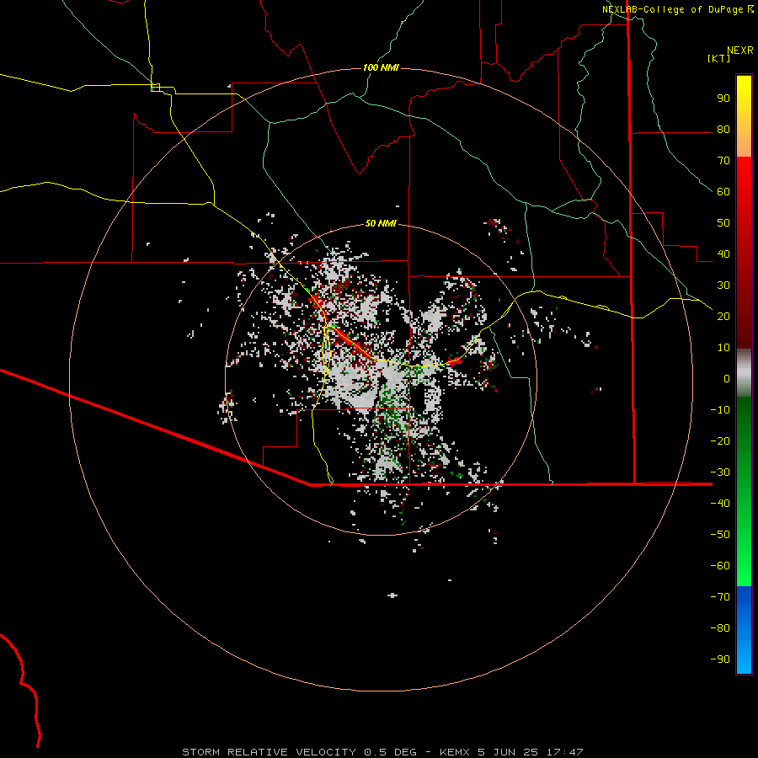Select the 80 value on velocity scale
This screenshot has height=758, width=758.
723,130
